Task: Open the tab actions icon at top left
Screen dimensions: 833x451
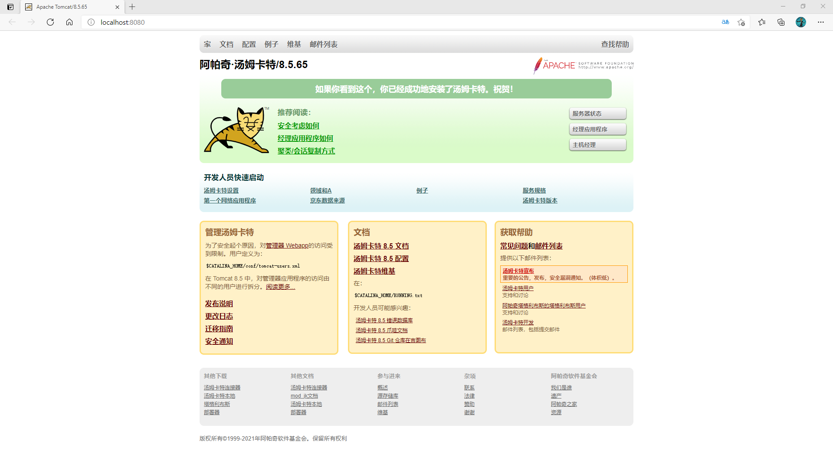Action: tap(10, 7)
